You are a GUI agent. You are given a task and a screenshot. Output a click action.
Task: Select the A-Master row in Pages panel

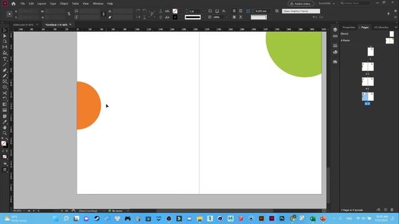(x=367, y=40)
